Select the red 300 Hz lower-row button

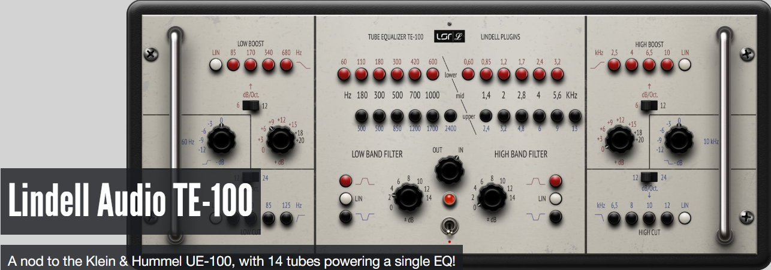point(397,75)
